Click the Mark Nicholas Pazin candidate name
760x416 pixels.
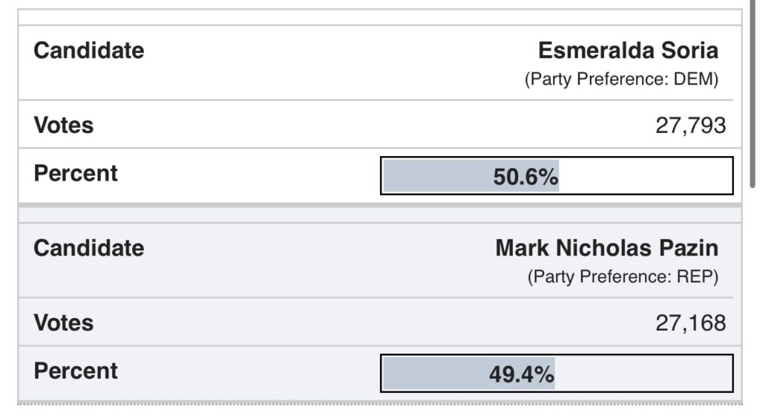607,248
